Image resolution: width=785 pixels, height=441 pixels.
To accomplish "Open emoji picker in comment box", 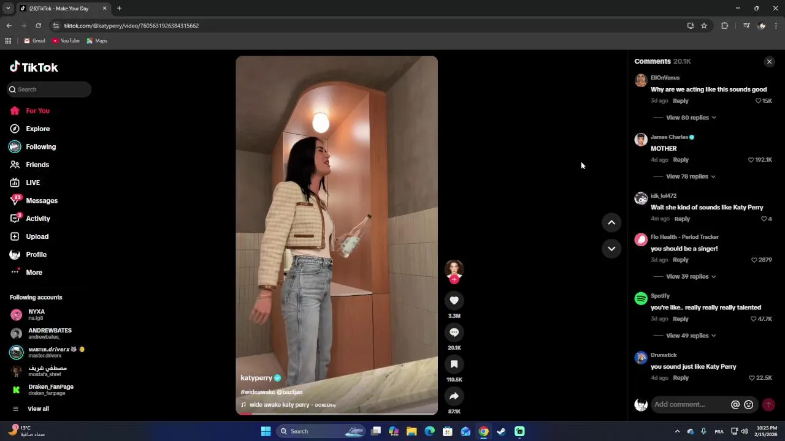I will pyautogui.click(x=748, y=404).
